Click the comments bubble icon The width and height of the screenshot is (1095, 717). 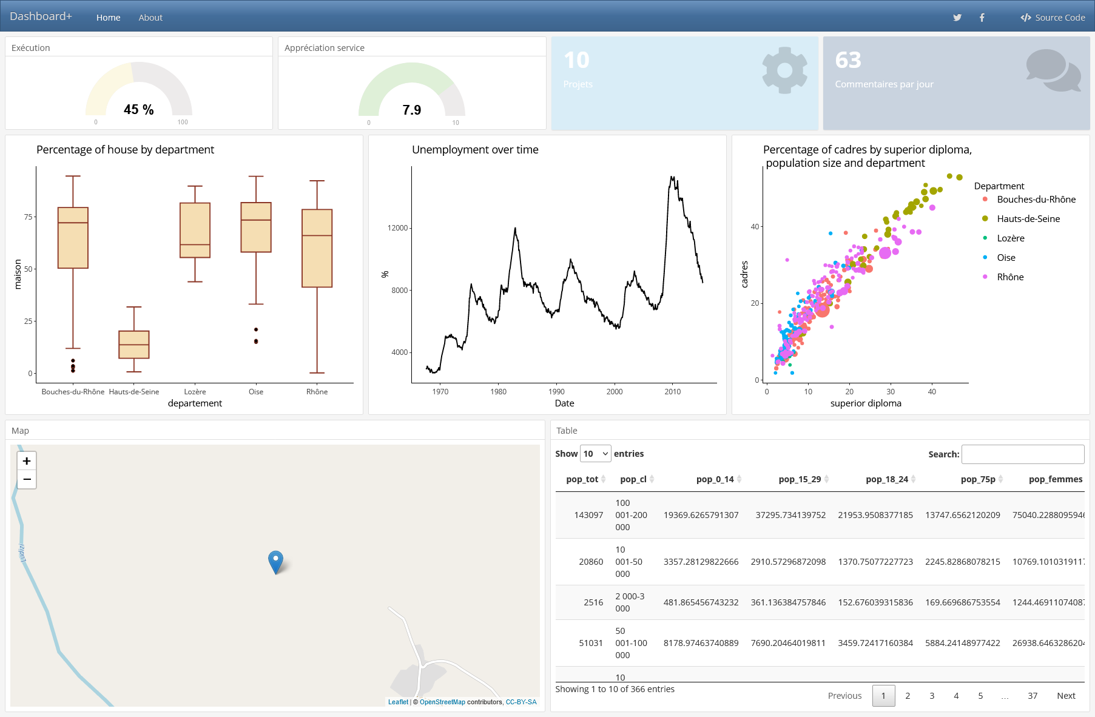[x=1054, y=70]
